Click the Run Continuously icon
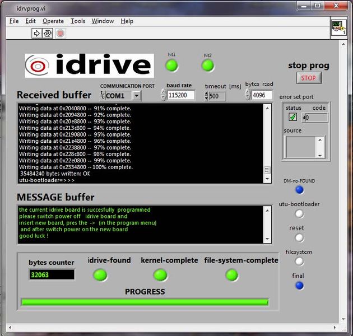The height and width of the screenshot is (336, 353). [x=48, y=33]
